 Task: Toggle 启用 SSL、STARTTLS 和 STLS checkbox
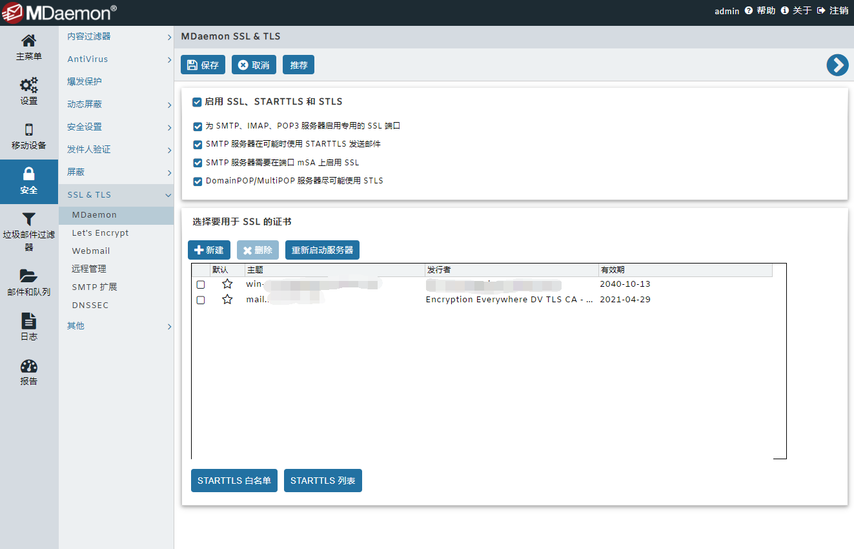coord(197,102)
